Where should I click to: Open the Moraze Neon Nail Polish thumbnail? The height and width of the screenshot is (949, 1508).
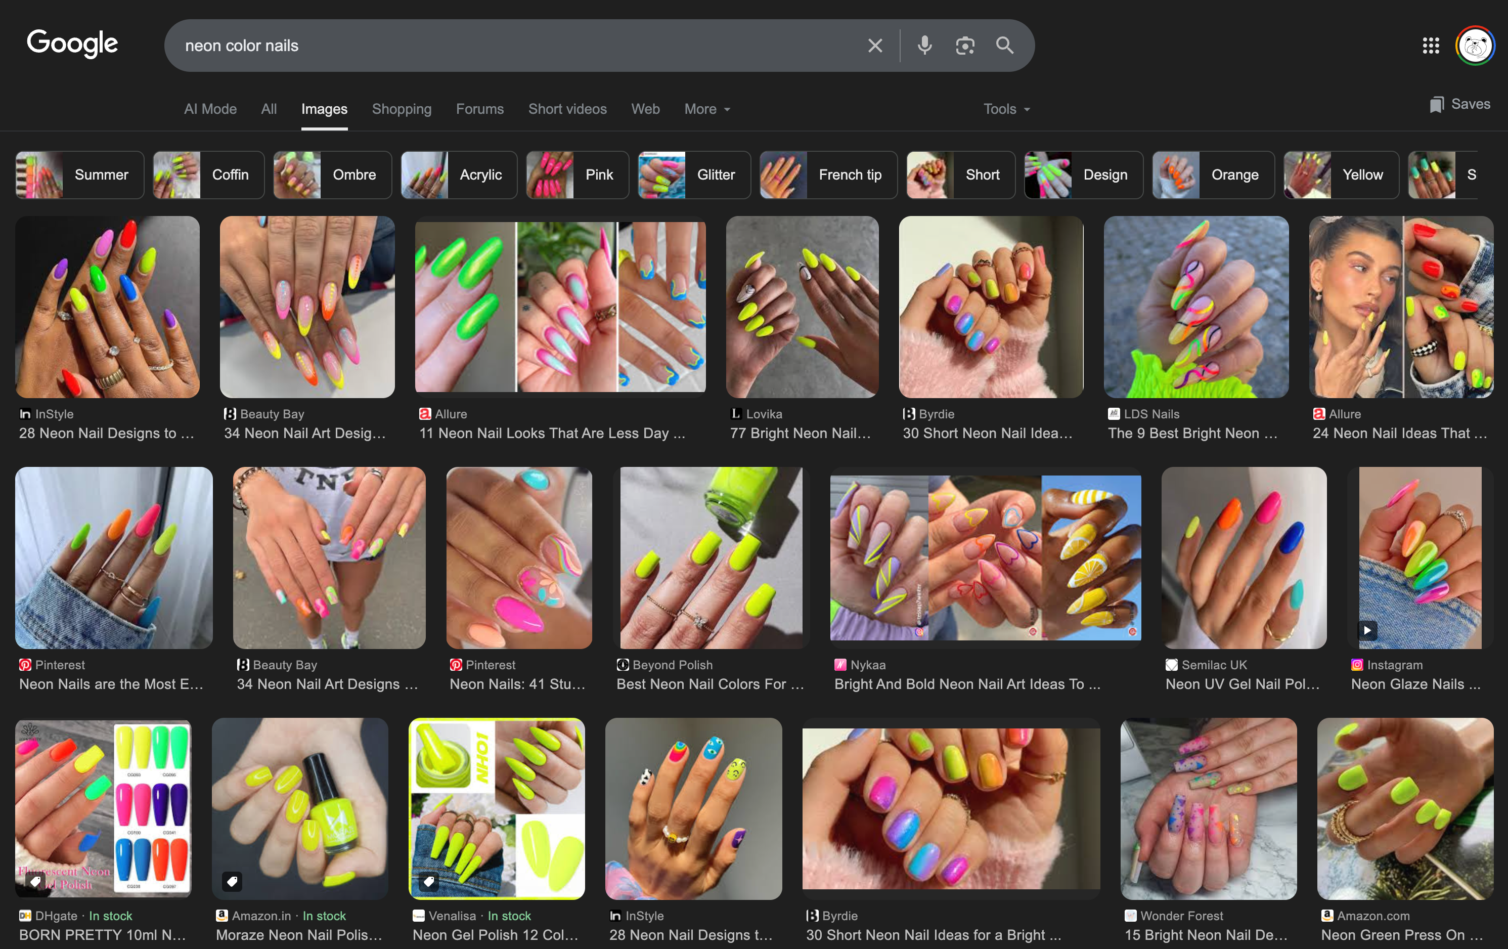coord(300,809)
